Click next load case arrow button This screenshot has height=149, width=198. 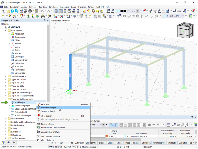[140, 11]
